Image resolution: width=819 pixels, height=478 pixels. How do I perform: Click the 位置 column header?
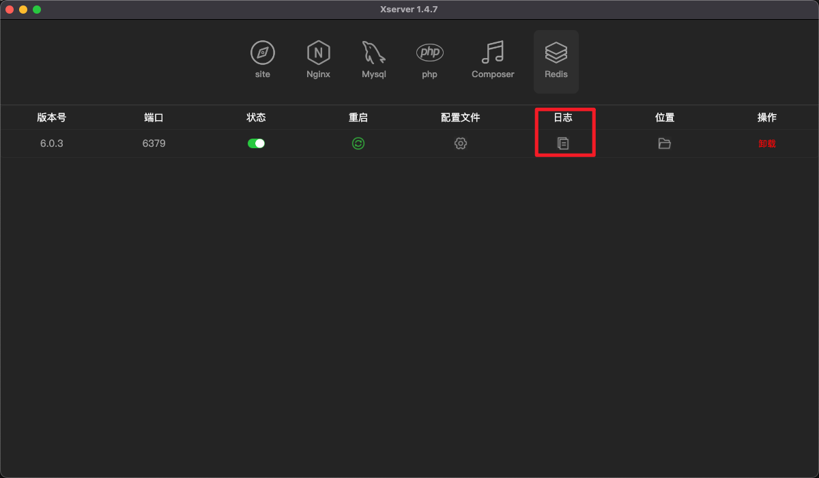pyautogui.click(x=665, y=117)
